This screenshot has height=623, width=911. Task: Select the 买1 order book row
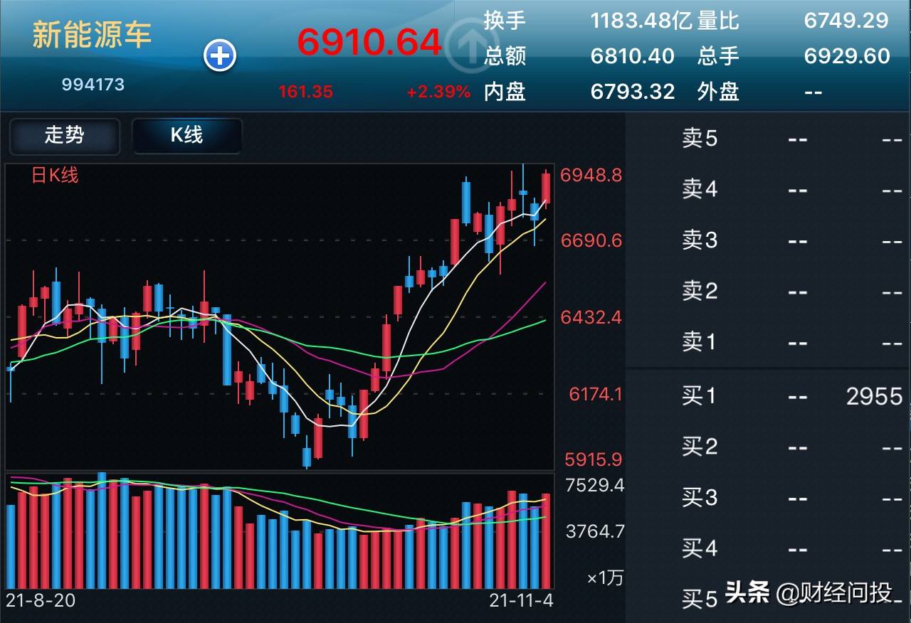(768, 395)
